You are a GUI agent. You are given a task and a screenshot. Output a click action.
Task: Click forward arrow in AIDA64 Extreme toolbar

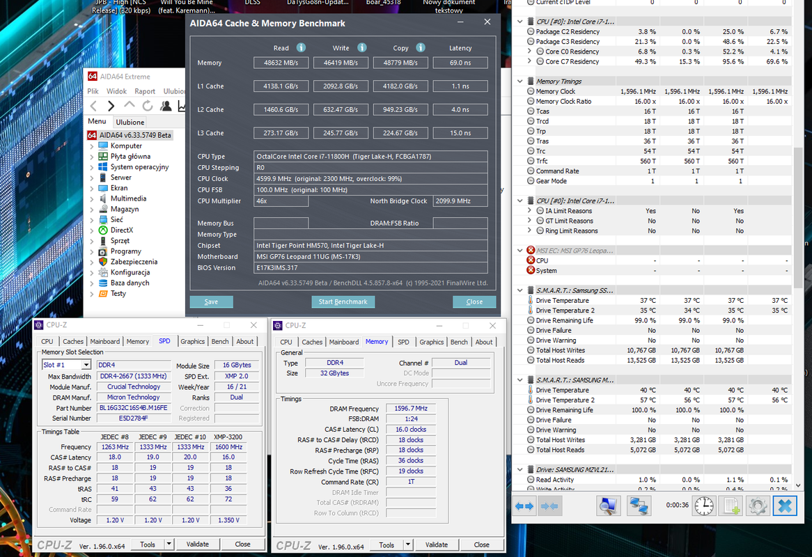tap(111, 106)
